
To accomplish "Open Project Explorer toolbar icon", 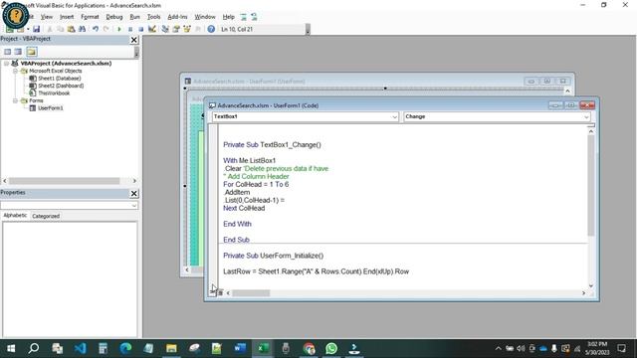I will coord(165,29).
